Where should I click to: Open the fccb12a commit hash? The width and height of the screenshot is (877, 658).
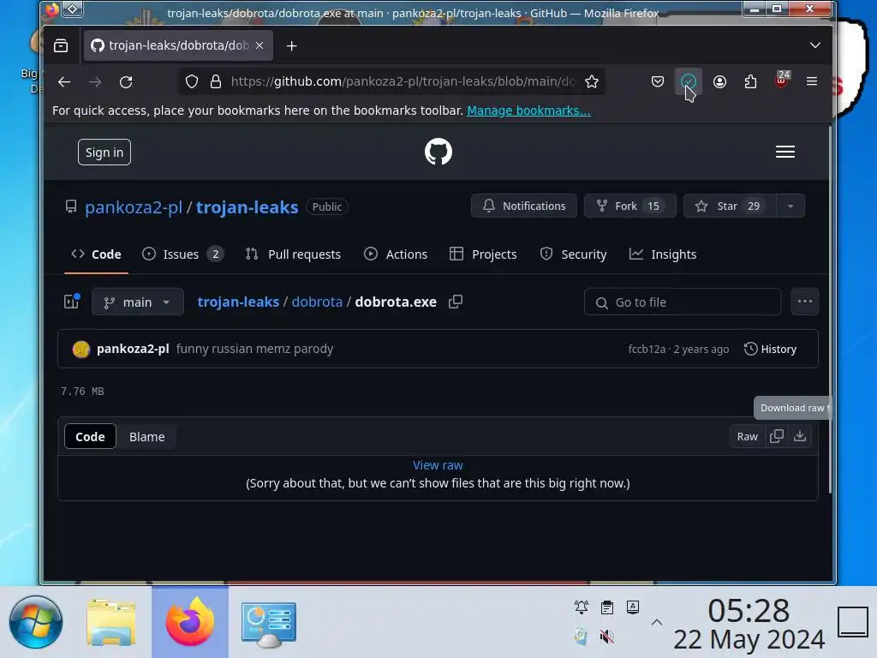point(647,350)
